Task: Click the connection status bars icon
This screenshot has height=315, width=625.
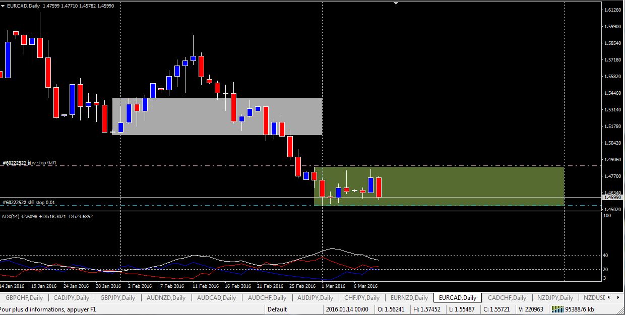Action: pos(560,309)
